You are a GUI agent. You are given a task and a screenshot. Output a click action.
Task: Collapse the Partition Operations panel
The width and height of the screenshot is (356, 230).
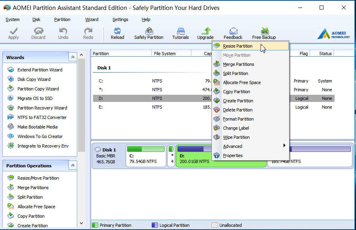[72, 165]
